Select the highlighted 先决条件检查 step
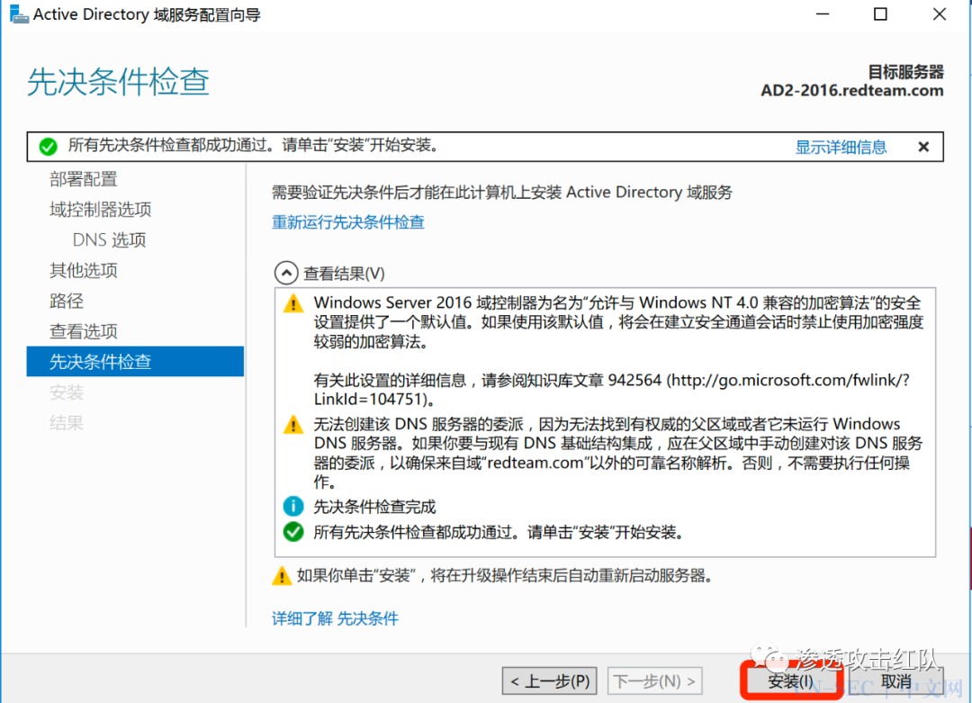Viewport: 972px width, 703px height. click(135, 362)
